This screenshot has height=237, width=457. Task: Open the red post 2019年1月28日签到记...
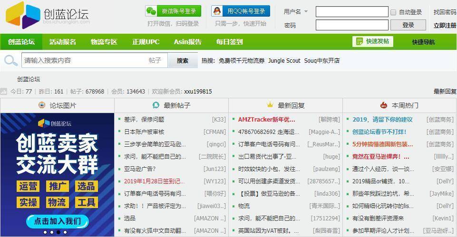pyautogui.click(x=154, y=181)
